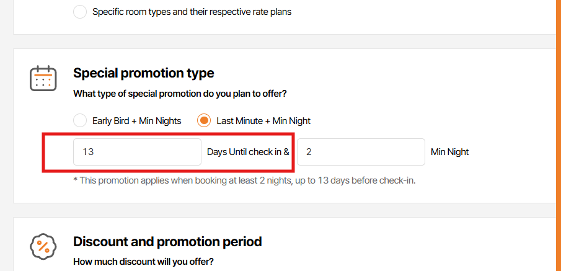Click the orange vertical bar at right edge
561x271 pixels.
point(558,135)
